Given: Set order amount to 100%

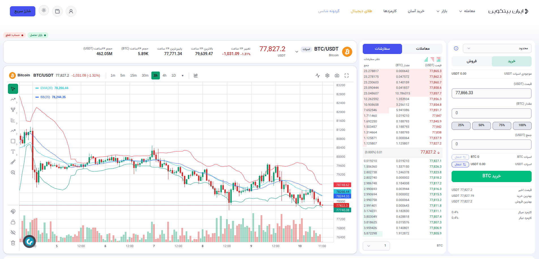Looking at the screenshot, I should click(522, 126).
